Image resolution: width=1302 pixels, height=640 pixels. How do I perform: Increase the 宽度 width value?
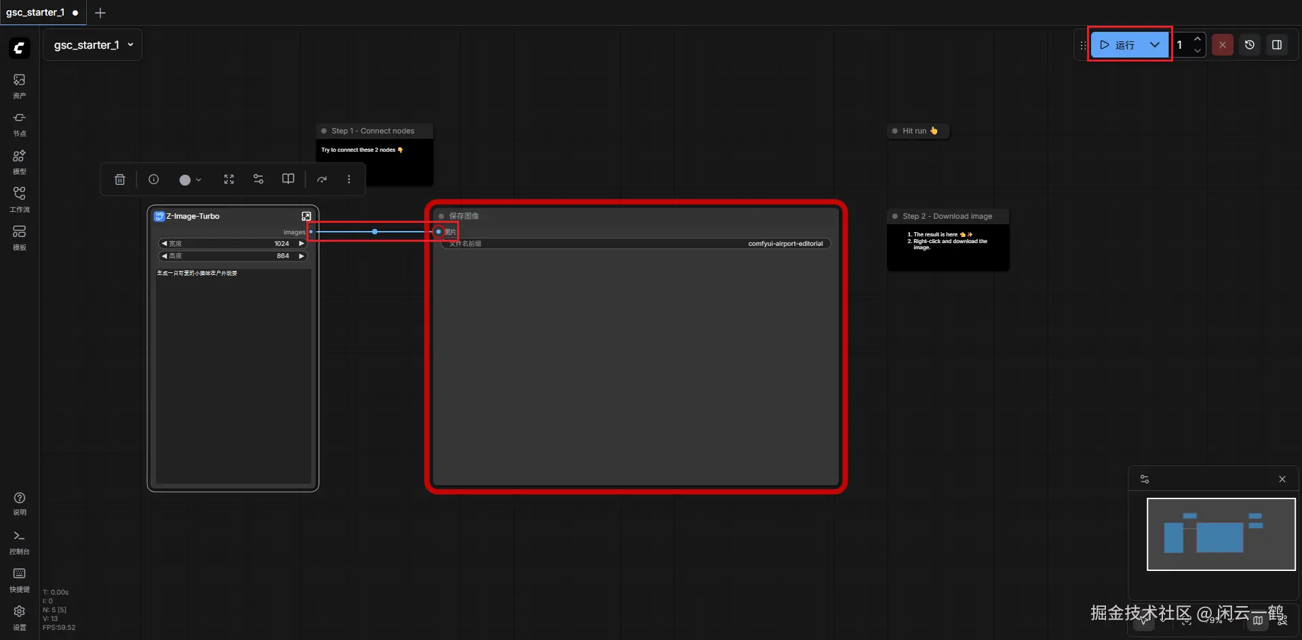(x=302, y=244)
